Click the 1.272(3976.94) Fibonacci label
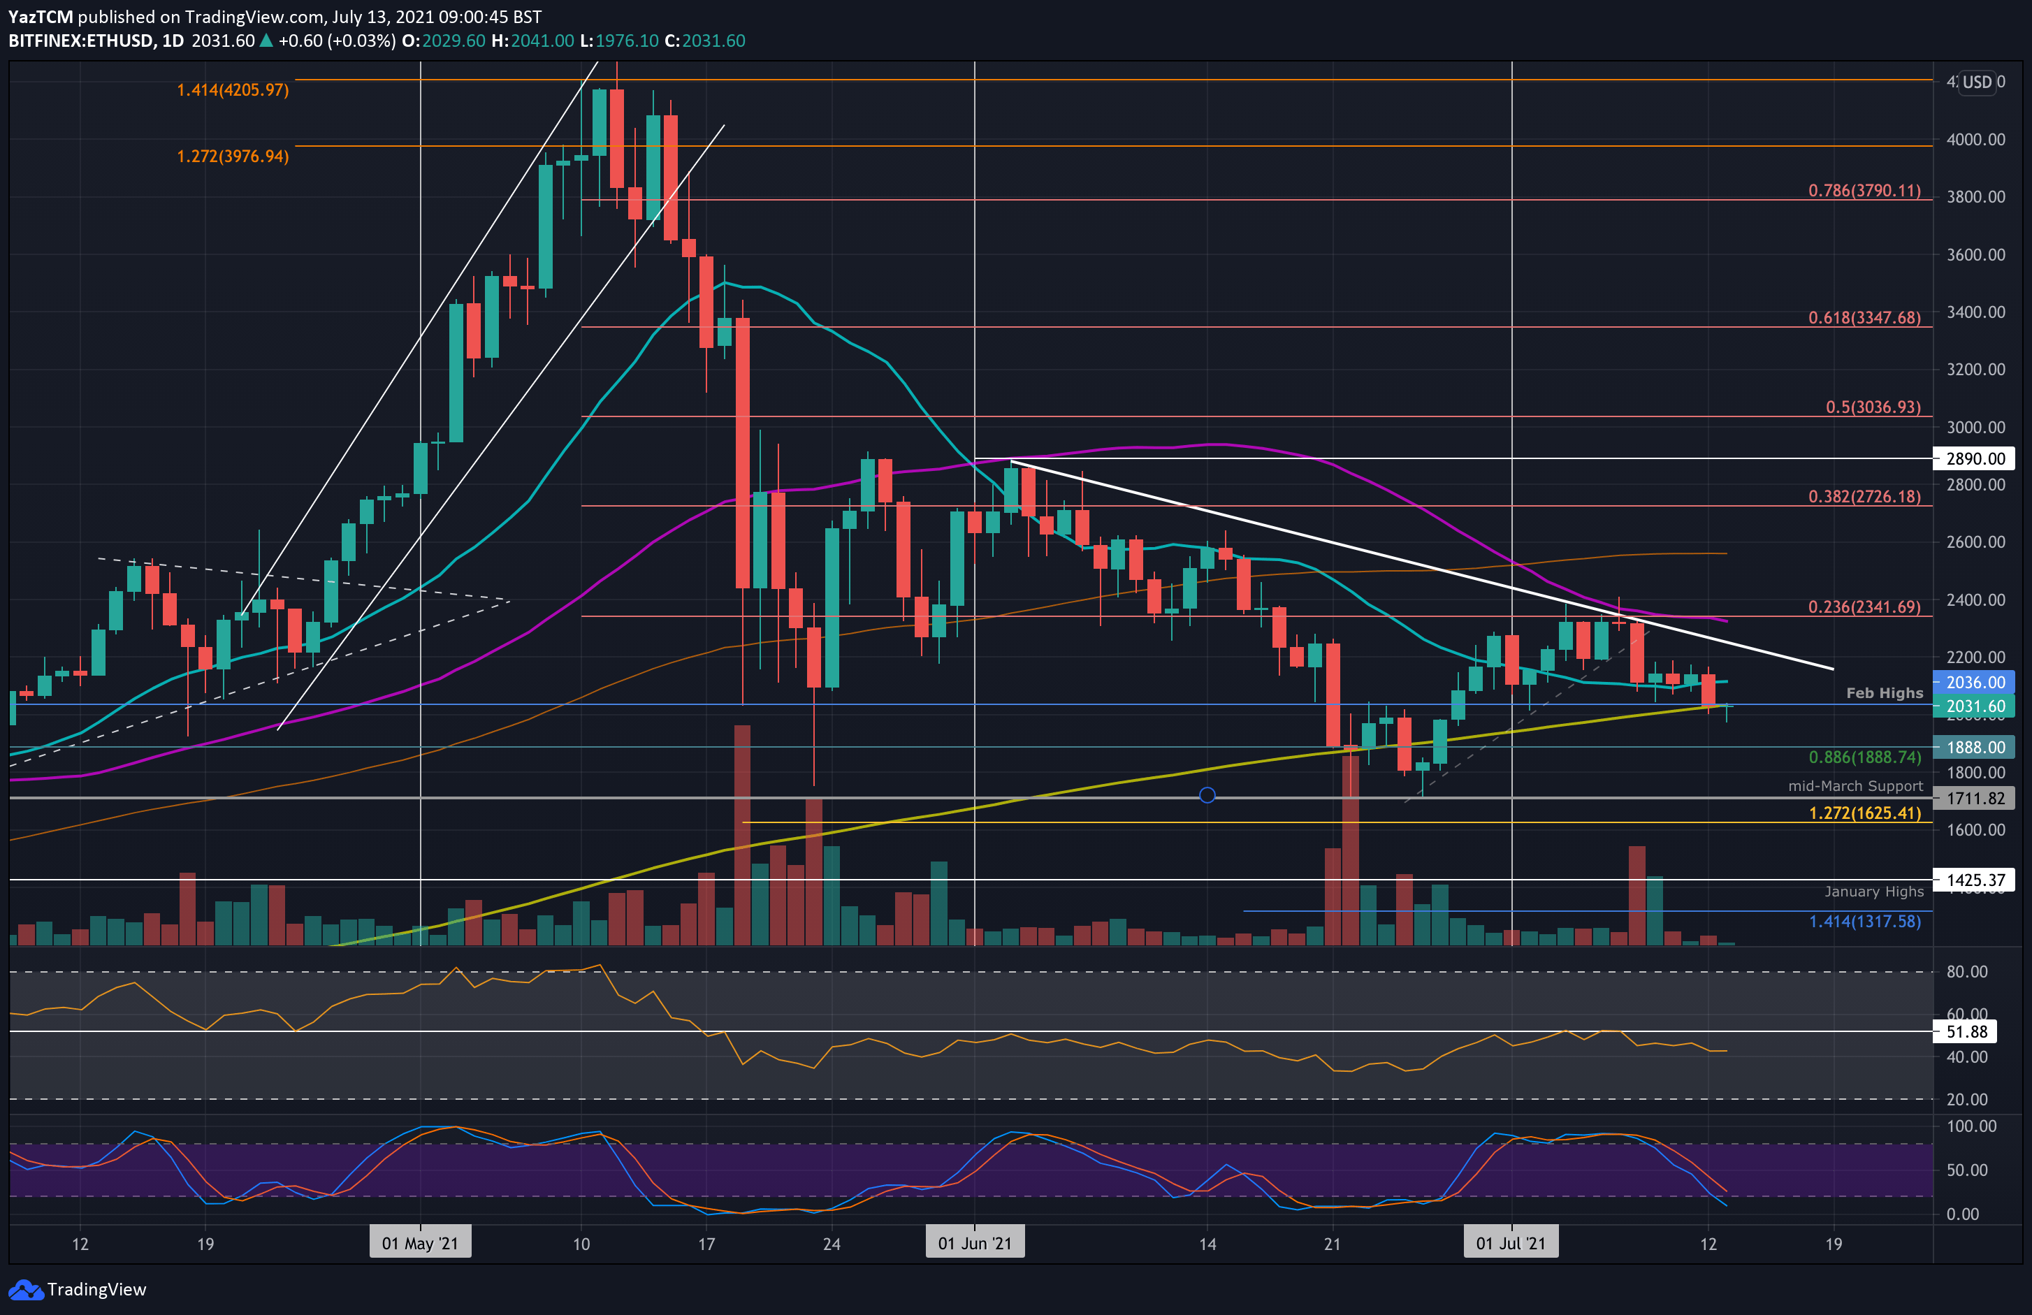2032x1315 pixels. point(233,157)
